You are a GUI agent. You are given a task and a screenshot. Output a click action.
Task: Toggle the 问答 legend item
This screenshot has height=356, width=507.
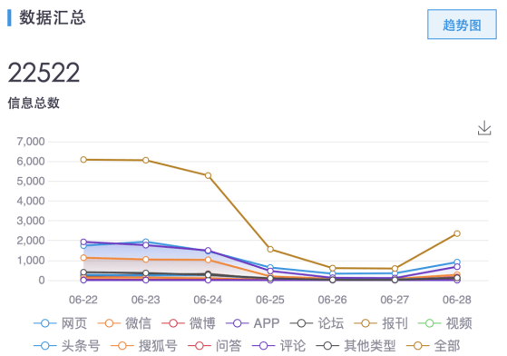[215, 346]
